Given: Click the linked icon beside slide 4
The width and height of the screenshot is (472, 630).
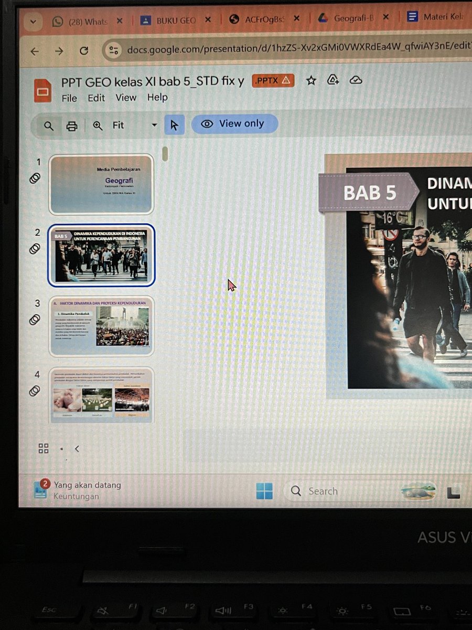Looking at the screenshot, I should pyautogui.click(x=35, y=390).
